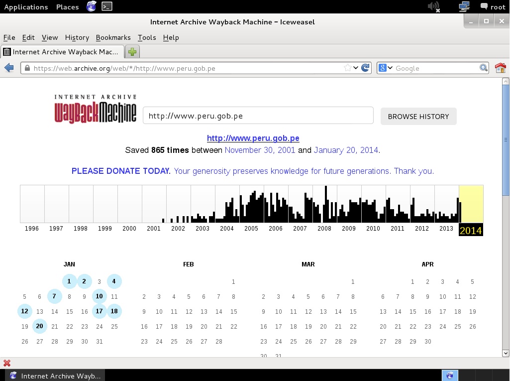This screenshot has height=381, width=510.
Task: Bookmark this page using the star icon
Action: pos(348,68)
